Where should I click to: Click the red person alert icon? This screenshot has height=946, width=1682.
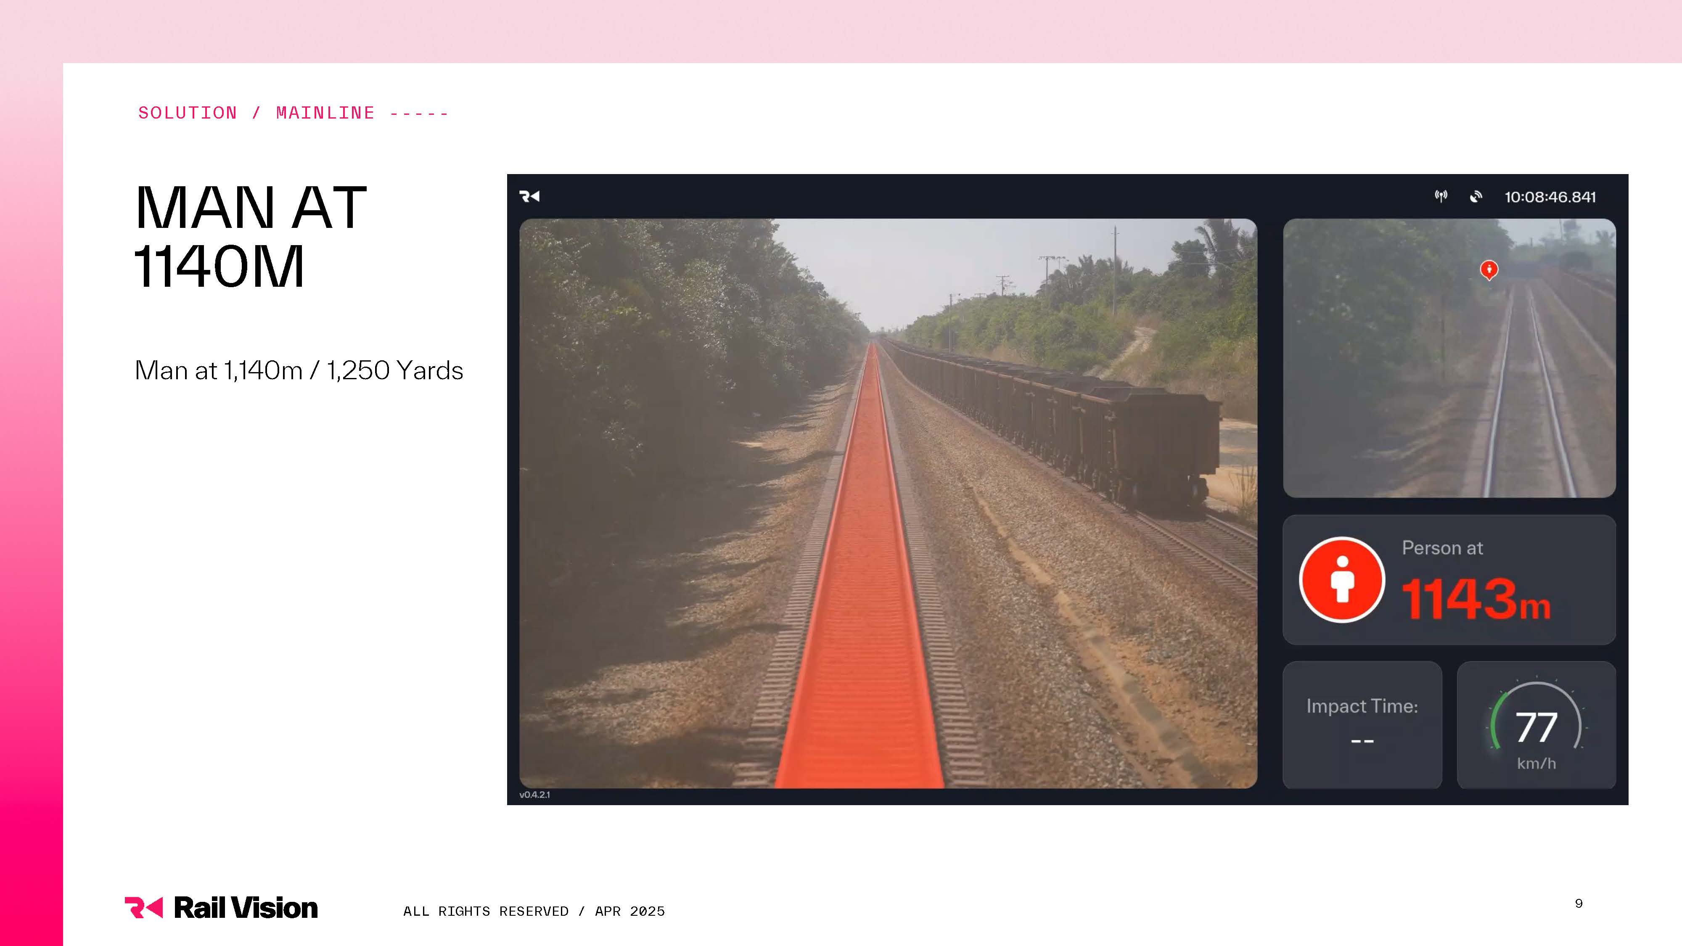[x=1342, y=580]
